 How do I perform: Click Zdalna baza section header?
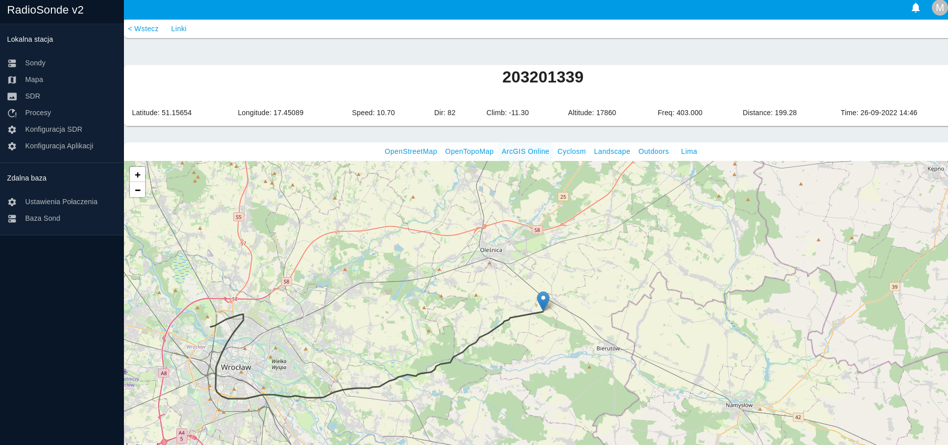pos(27,178)
